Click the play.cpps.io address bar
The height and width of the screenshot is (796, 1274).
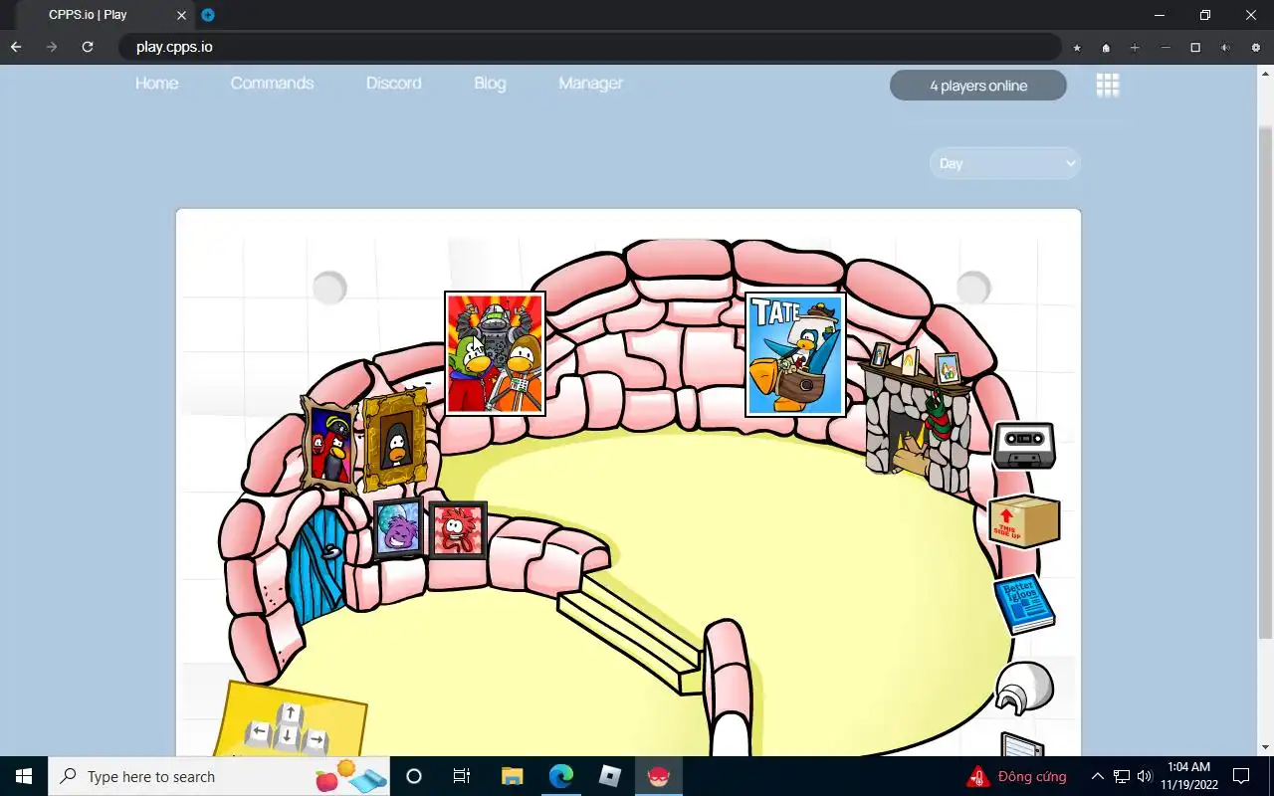[589, 47]
